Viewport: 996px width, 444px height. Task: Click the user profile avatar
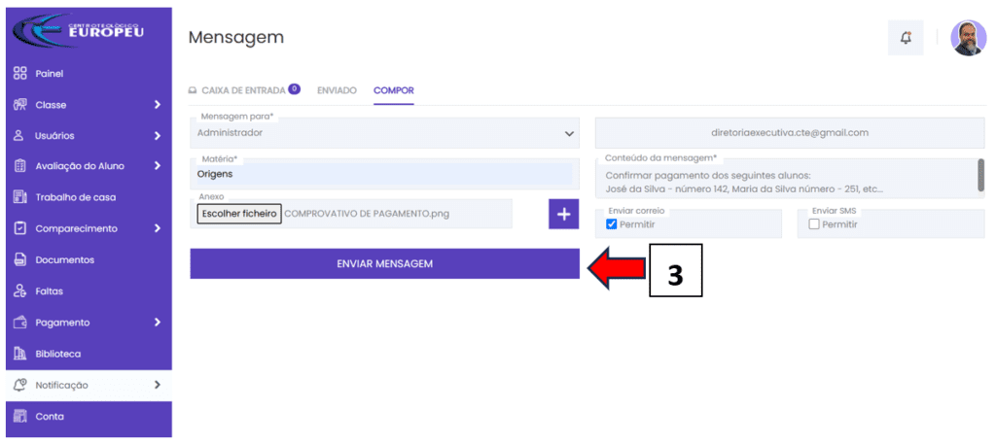tap(967, 38)
